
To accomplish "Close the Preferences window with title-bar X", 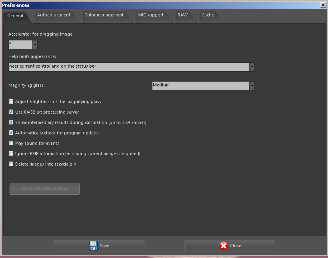I will pos(323,5).
